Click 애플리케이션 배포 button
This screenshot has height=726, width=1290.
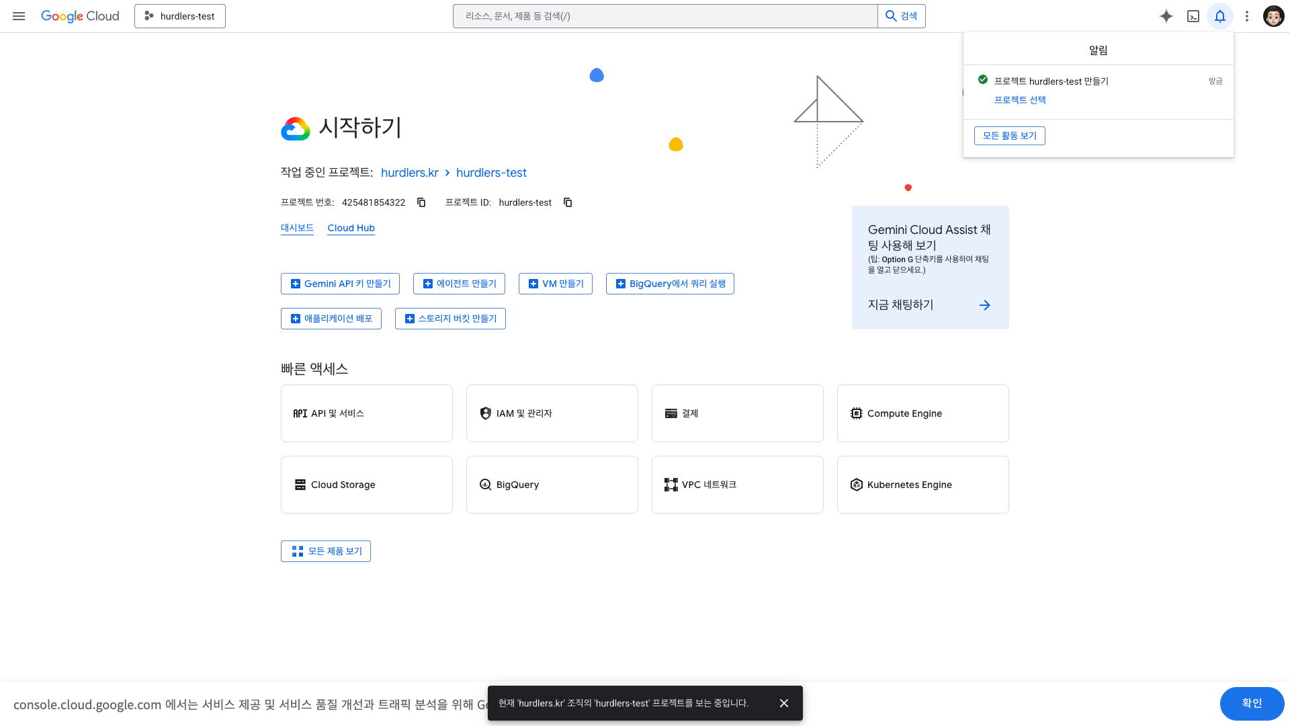pyautogui.click(x=331, y=319)
